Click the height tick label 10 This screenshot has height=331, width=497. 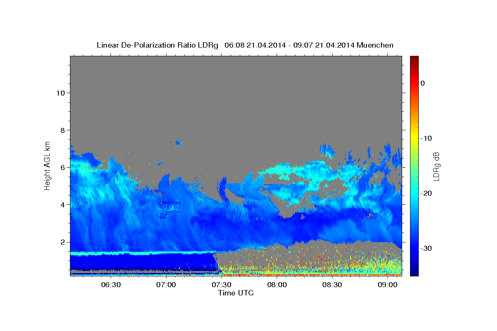(60, 93)
